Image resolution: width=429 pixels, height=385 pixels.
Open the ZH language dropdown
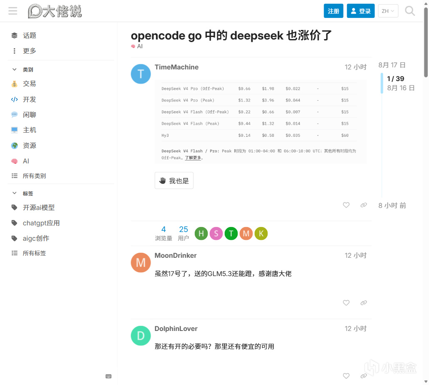point(388,11)
